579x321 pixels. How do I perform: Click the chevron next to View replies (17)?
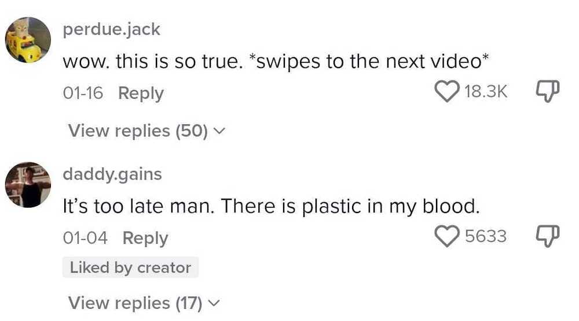click(214, 303)
